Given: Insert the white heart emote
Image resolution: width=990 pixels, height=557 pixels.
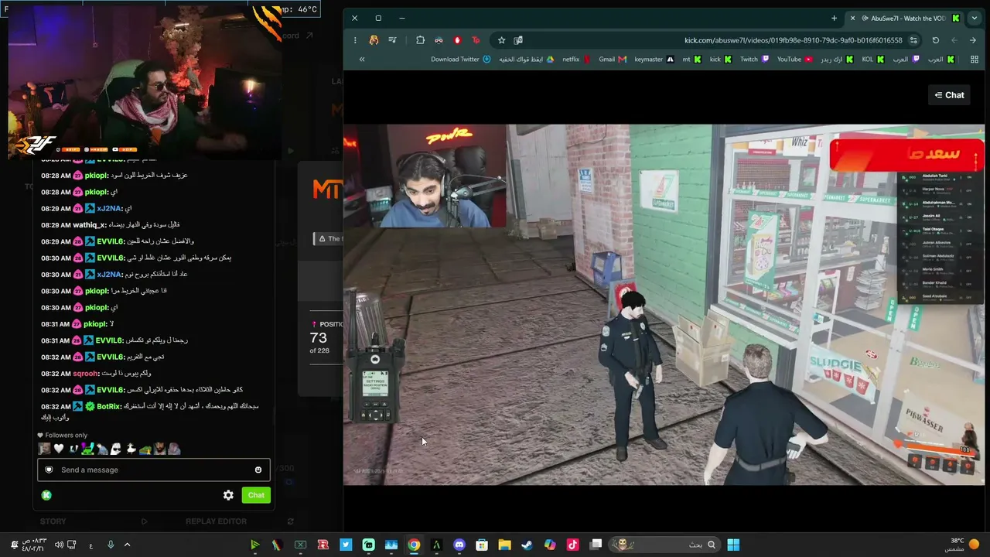Looking at the screenshot, I should tap(58, 449).
